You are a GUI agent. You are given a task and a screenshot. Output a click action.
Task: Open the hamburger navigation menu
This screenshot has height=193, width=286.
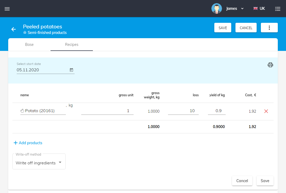pyautogui.click(x=7, y=9)
